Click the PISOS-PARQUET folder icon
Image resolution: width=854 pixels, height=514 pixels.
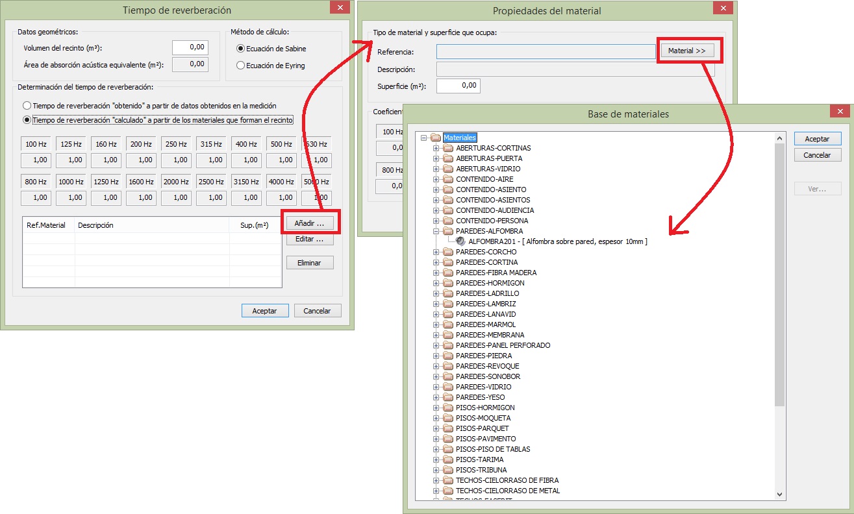click(448, 428)
